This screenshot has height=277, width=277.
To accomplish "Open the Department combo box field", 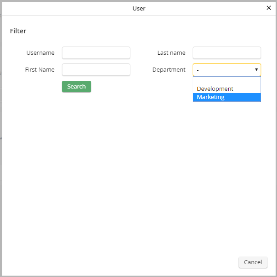I will [x=223, y=70].
